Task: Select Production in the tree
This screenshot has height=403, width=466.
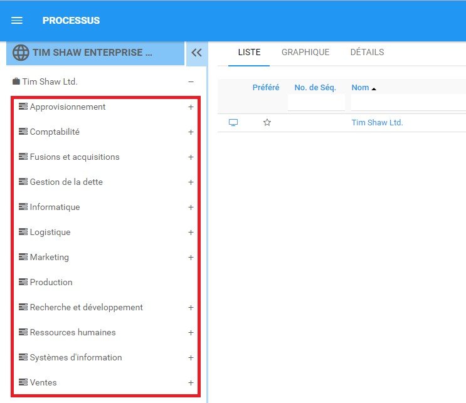Action: point(51,282)
